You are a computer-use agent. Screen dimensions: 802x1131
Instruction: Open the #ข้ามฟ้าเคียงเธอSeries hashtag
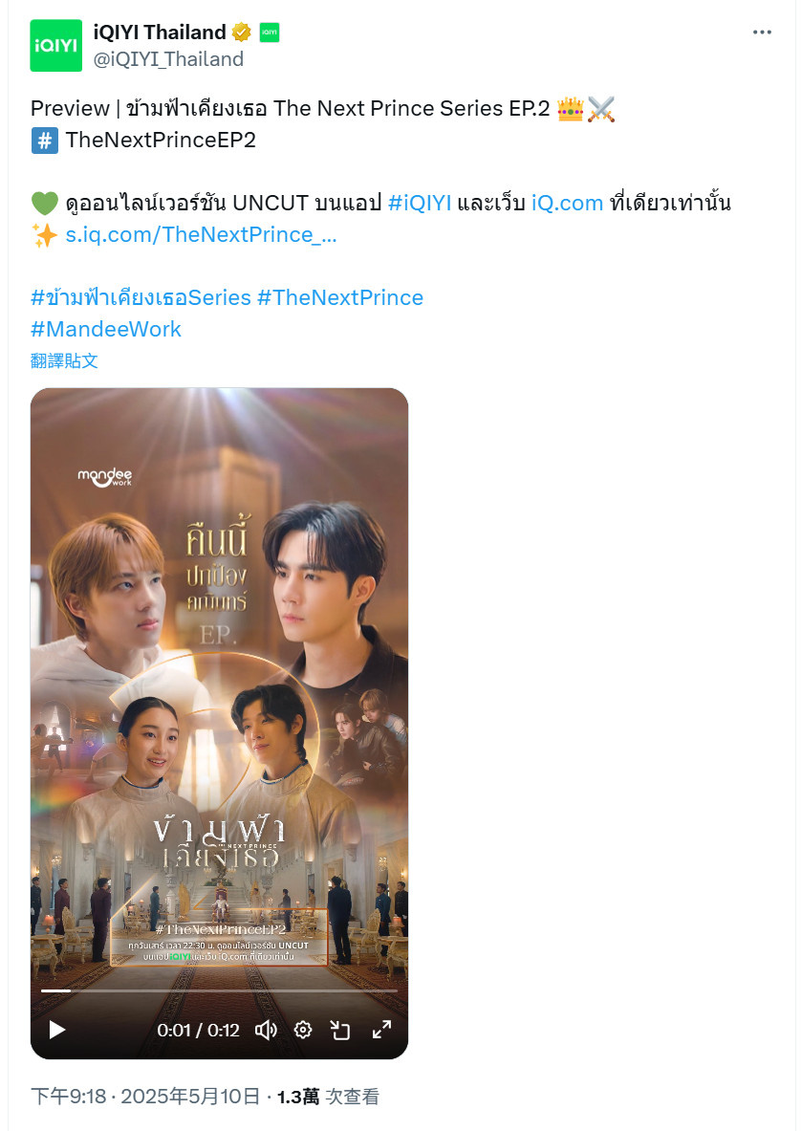pyautogui.click(x=141, y=297)
